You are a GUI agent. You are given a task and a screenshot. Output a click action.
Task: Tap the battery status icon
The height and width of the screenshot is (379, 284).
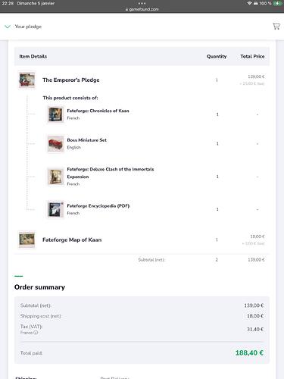pyautogui.click(x=277, y=3)
